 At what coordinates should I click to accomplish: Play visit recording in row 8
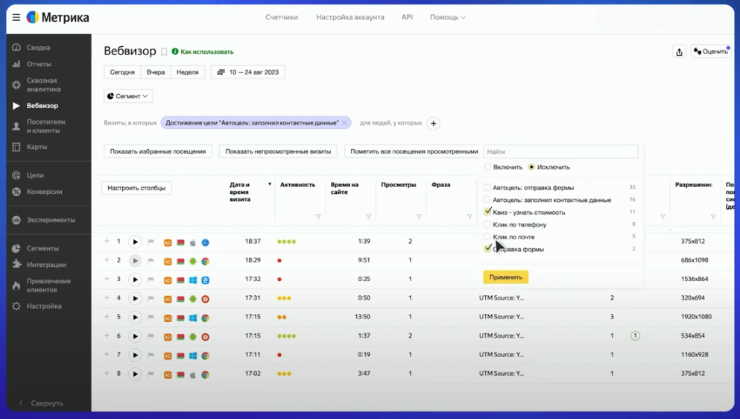click(x=135, y=374)
